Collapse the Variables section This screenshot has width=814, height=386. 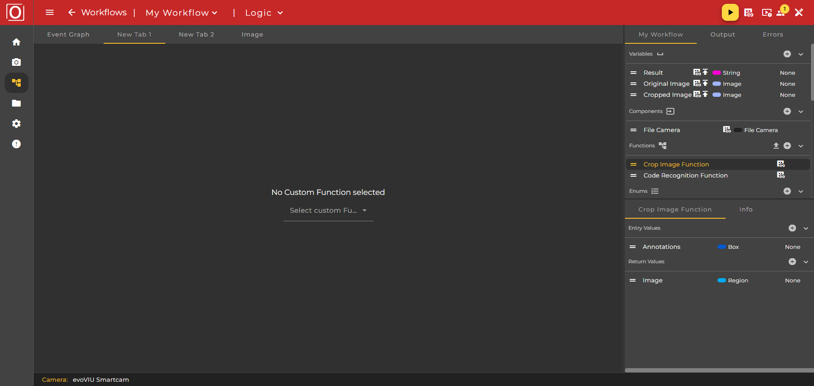pyautogui.click(x=801, y=54)
